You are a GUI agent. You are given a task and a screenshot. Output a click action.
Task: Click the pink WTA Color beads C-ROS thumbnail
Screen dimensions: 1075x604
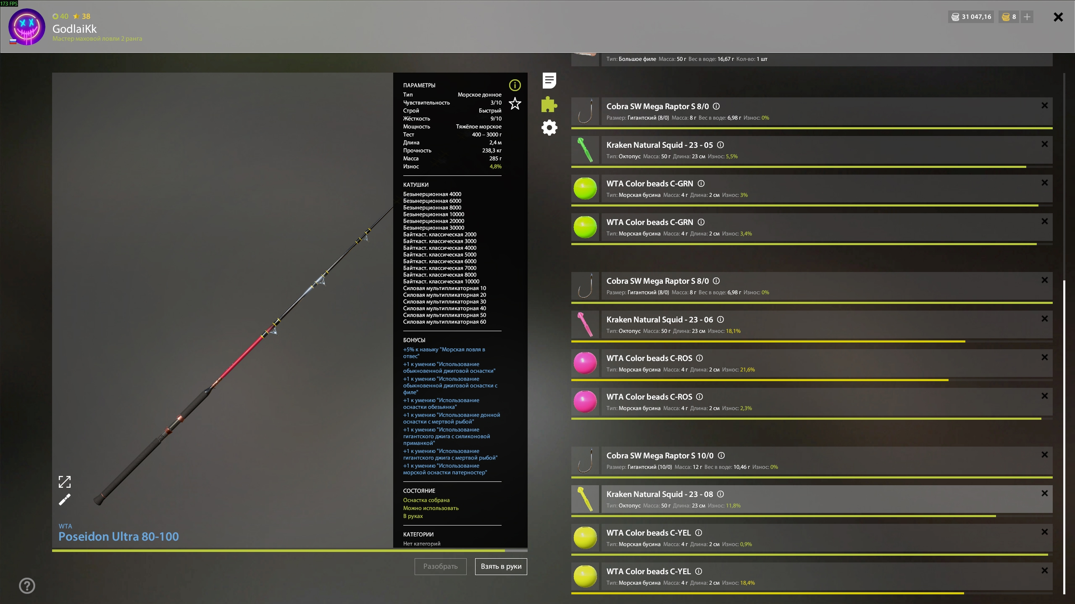[585, 363]
